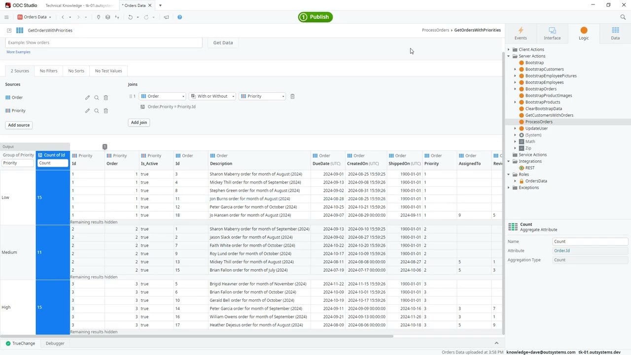Open the With or Without join type dropdown

click(212, 97)
